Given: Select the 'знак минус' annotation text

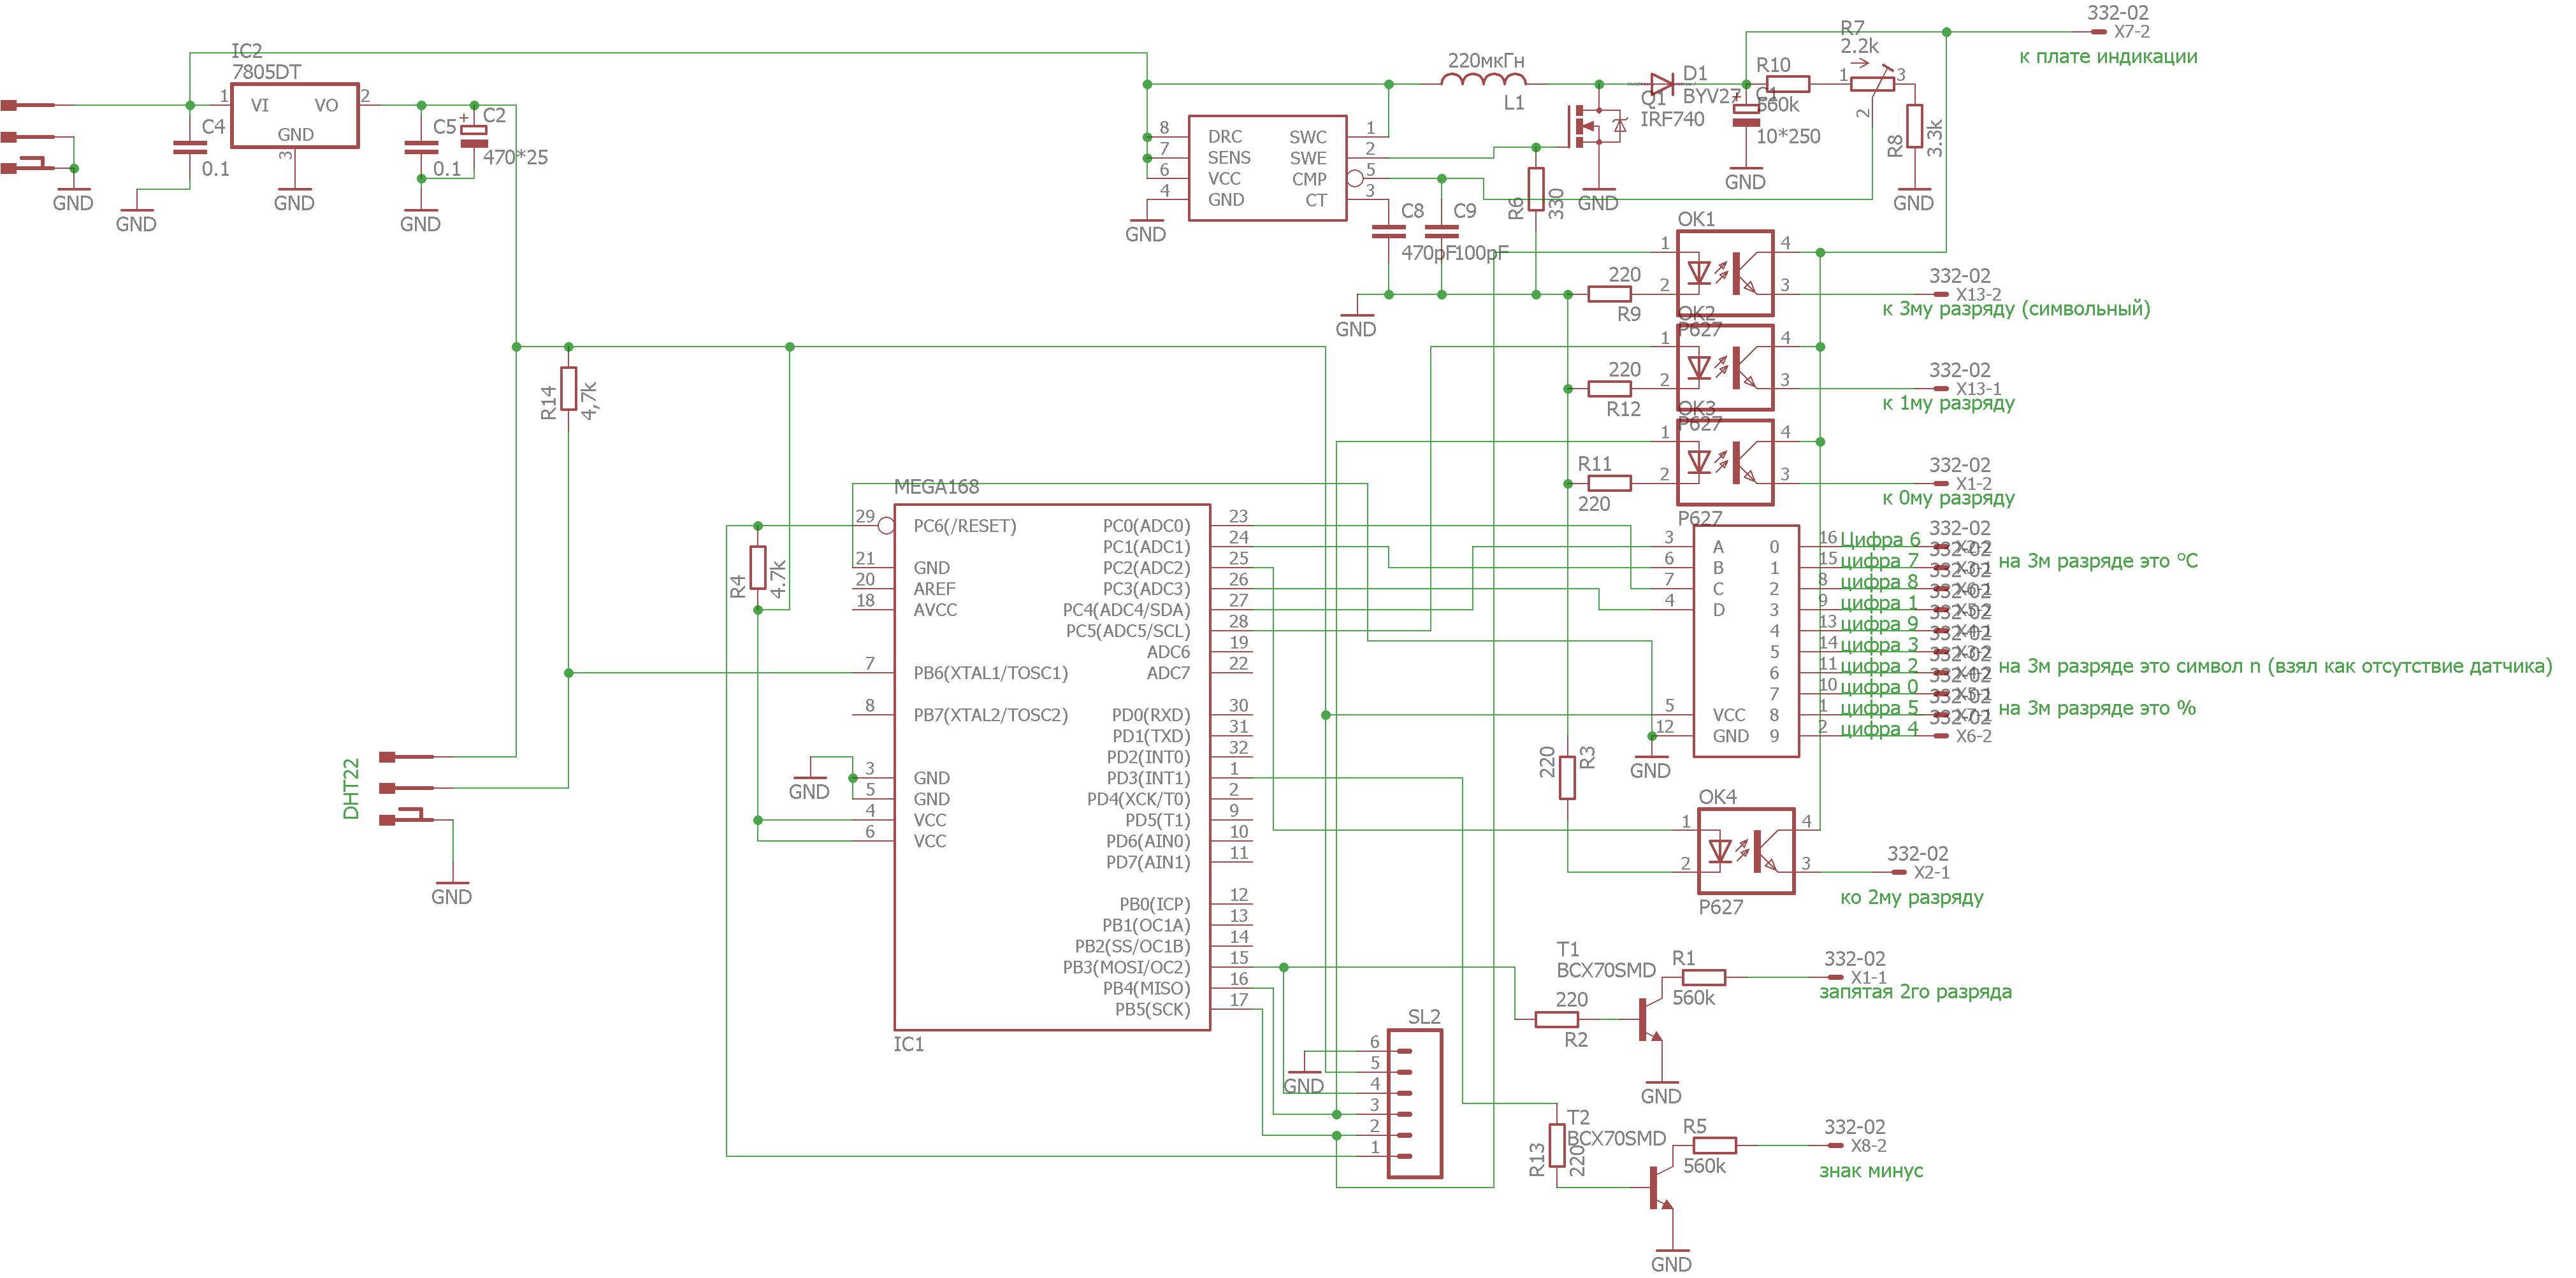Looking at the screenshot, I should [x=1870, y=1171].
